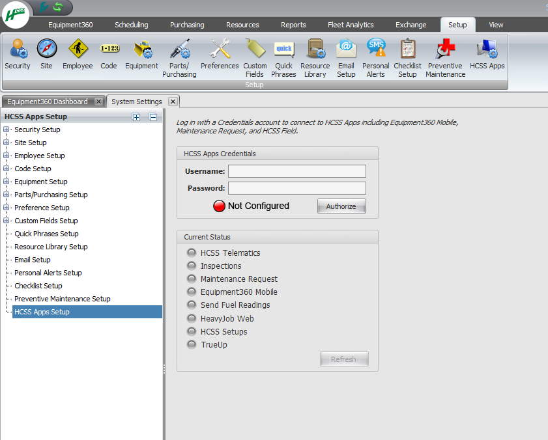Expand the Site Setup node
Screen dimensions: 548x440
[6, 143]
